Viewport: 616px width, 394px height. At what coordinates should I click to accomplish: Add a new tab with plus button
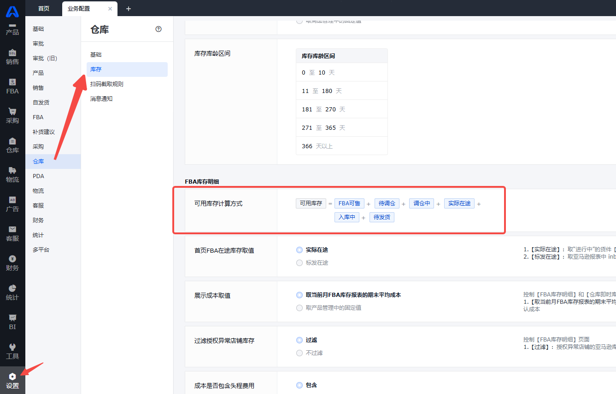129,9
